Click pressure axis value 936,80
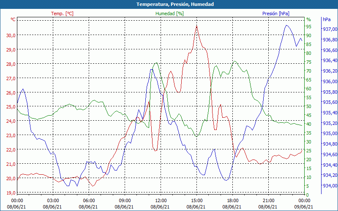Viewport: 338px width, 211px height. pos(330,40)
